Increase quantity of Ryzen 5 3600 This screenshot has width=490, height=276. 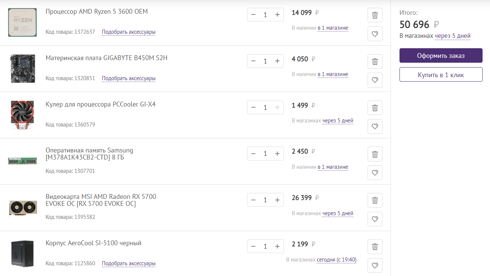(x=277, y=15)
